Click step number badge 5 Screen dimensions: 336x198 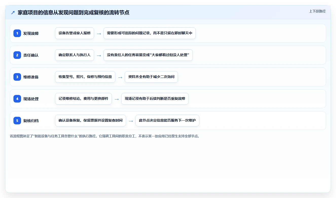(17, 121)
